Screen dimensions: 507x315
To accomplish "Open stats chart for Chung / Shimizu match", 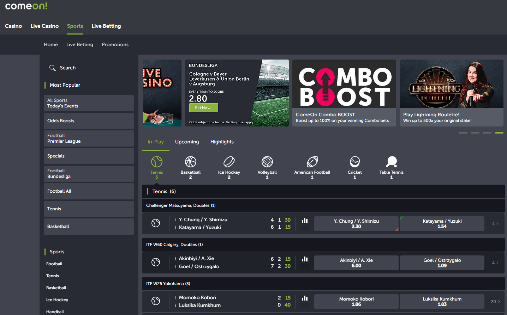I will 305,220.
